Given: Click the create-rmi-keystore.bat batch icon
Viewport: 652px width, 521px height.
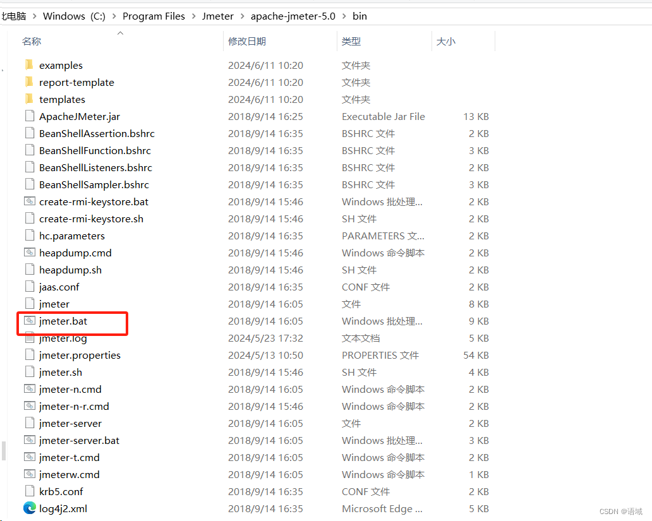Looking at the screenshot, I should [x=30, y=201].
